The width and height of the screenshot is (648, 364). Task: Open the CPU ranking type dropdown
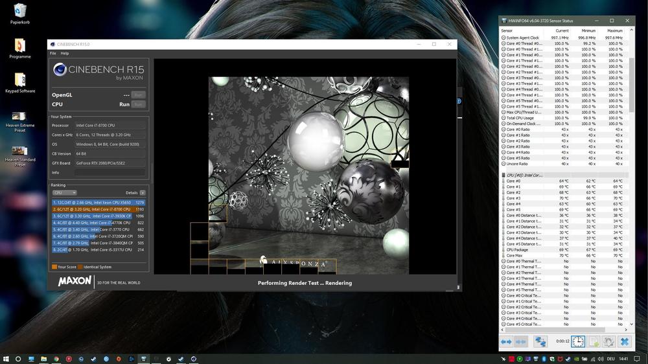(x=64, y=192)
